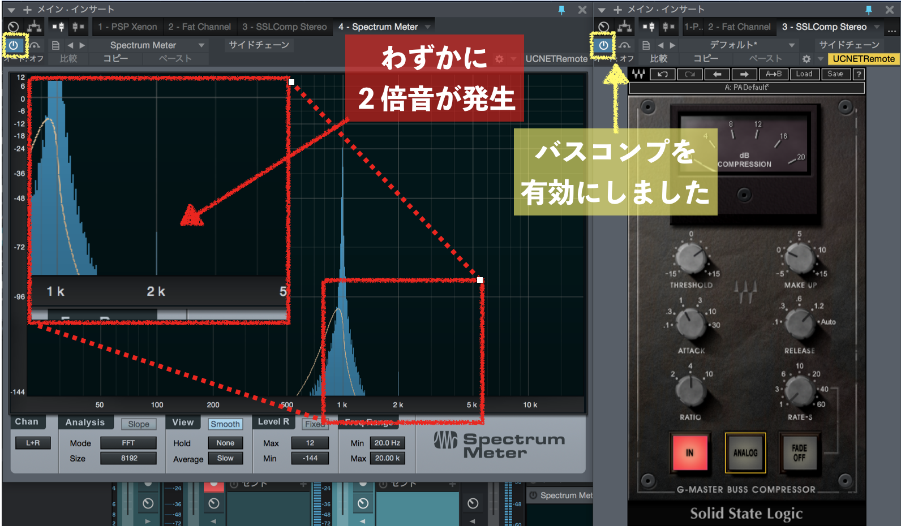
Task: Switch to 3 - SSLComp Stereo tab in left window
Action: coord(285,27)
